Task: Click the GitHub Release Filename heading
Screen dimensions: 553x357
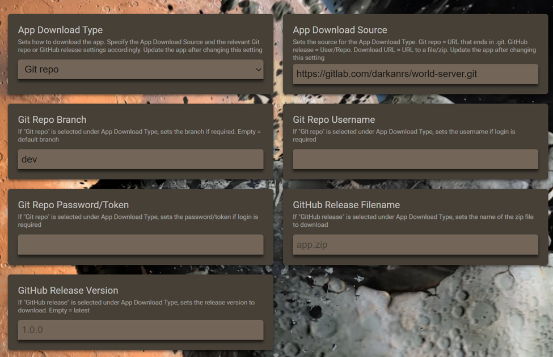Action: tap(346, 205)
